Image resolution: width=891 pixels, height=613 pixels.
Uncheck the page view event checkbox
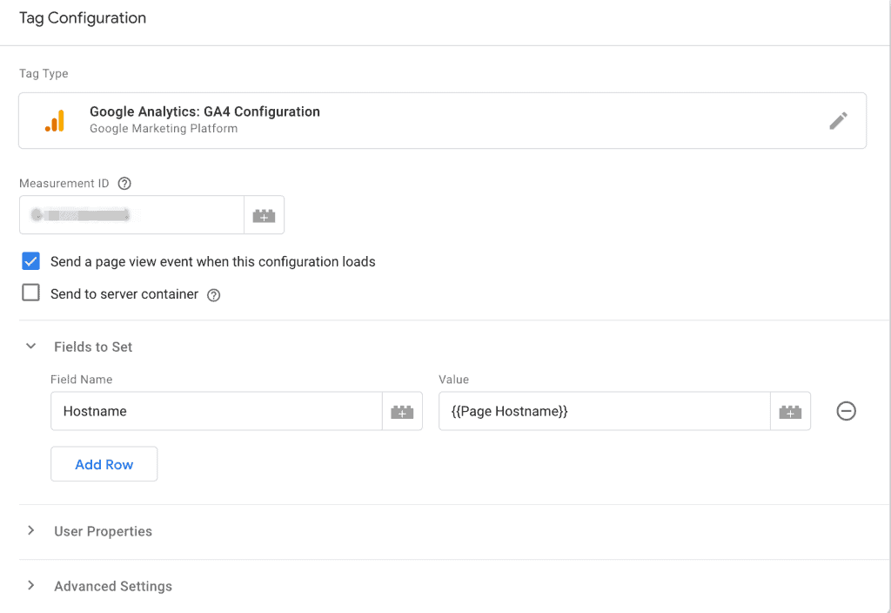tap(30, 260)
